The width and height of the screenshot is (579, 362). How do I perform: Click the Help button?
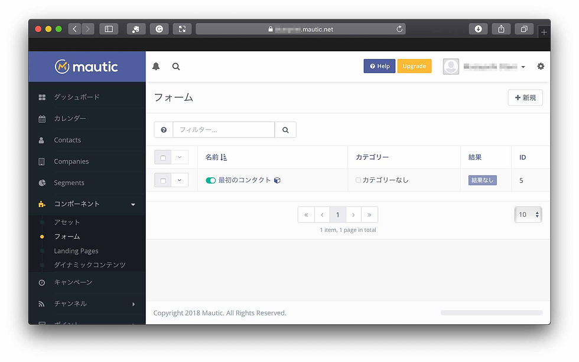(x=379, y=66)
